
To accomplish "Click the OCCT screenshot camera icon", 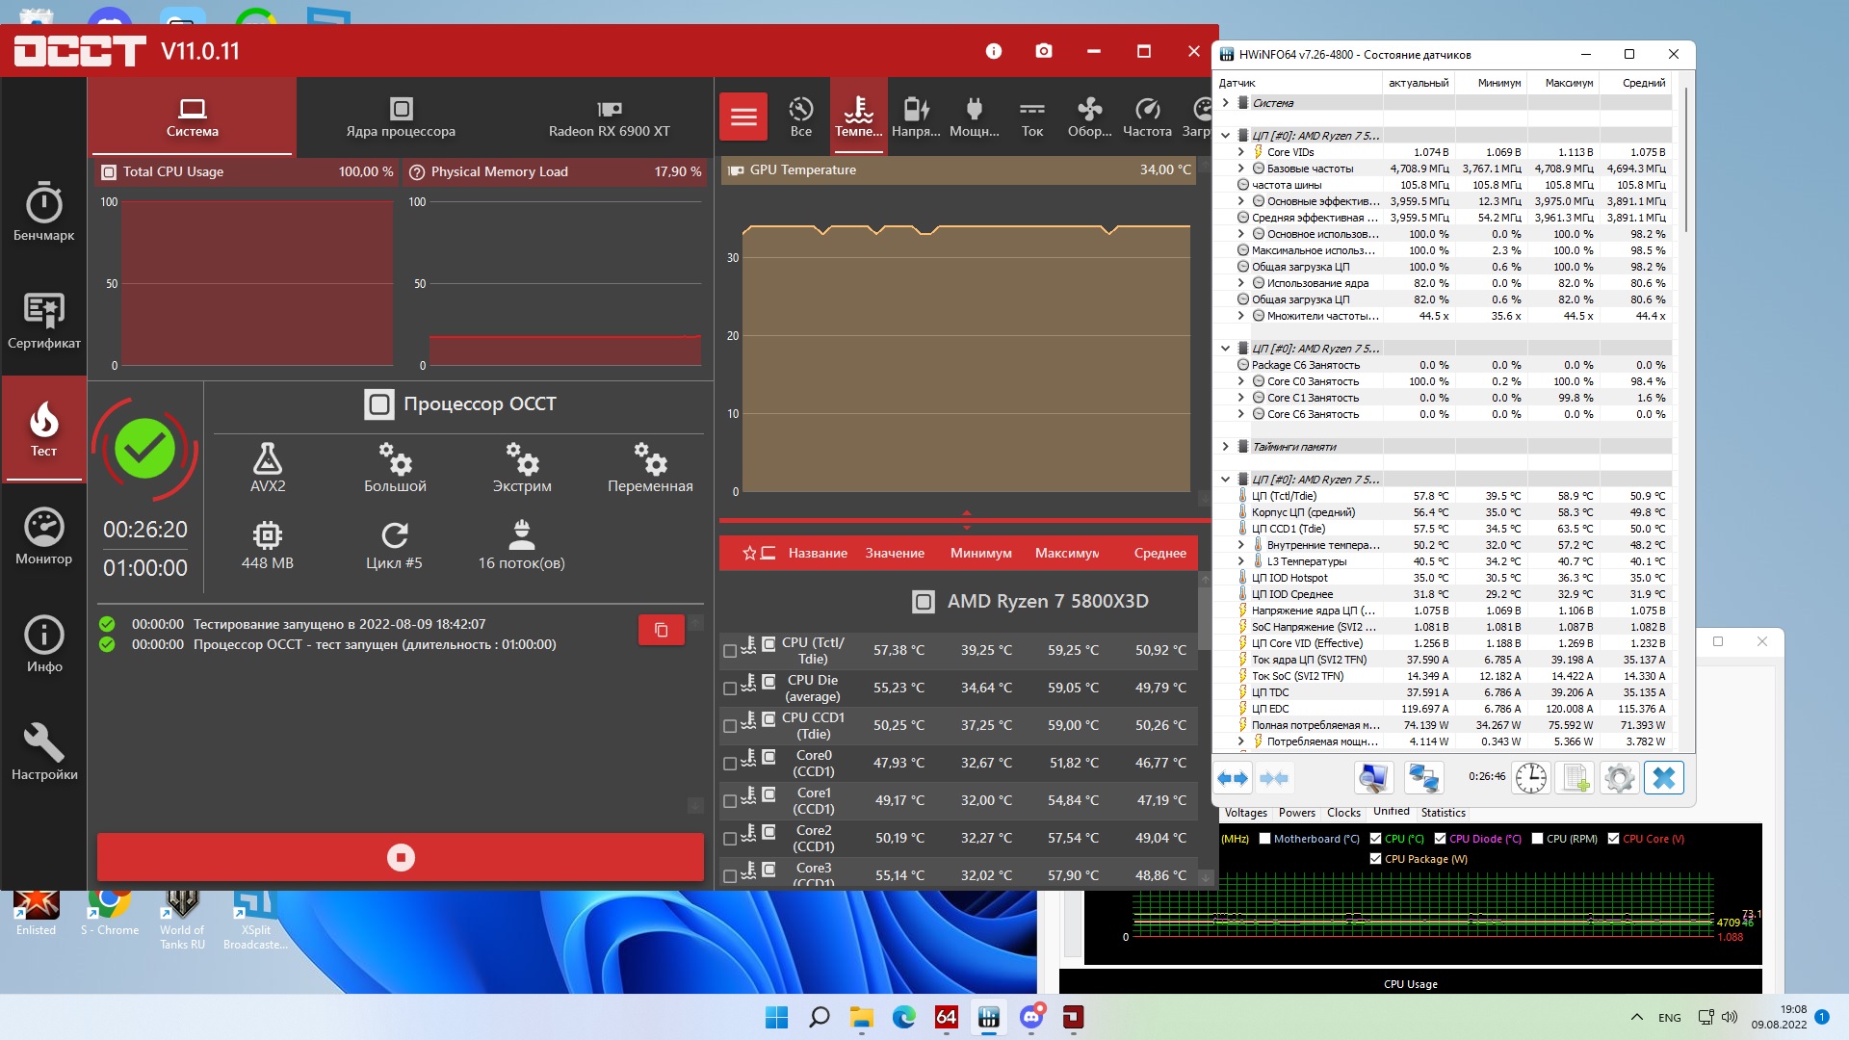I will (x=1043, y=51).
